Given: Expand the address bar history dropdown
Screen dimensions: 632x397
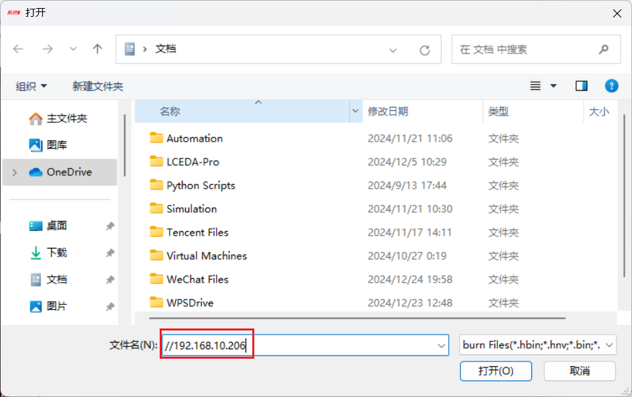Looking at the screenshot, I should [393, 50].
